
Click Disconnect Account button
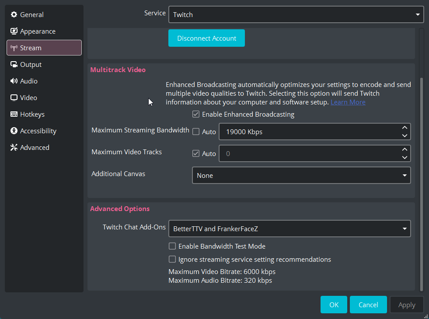pos(206,38)
